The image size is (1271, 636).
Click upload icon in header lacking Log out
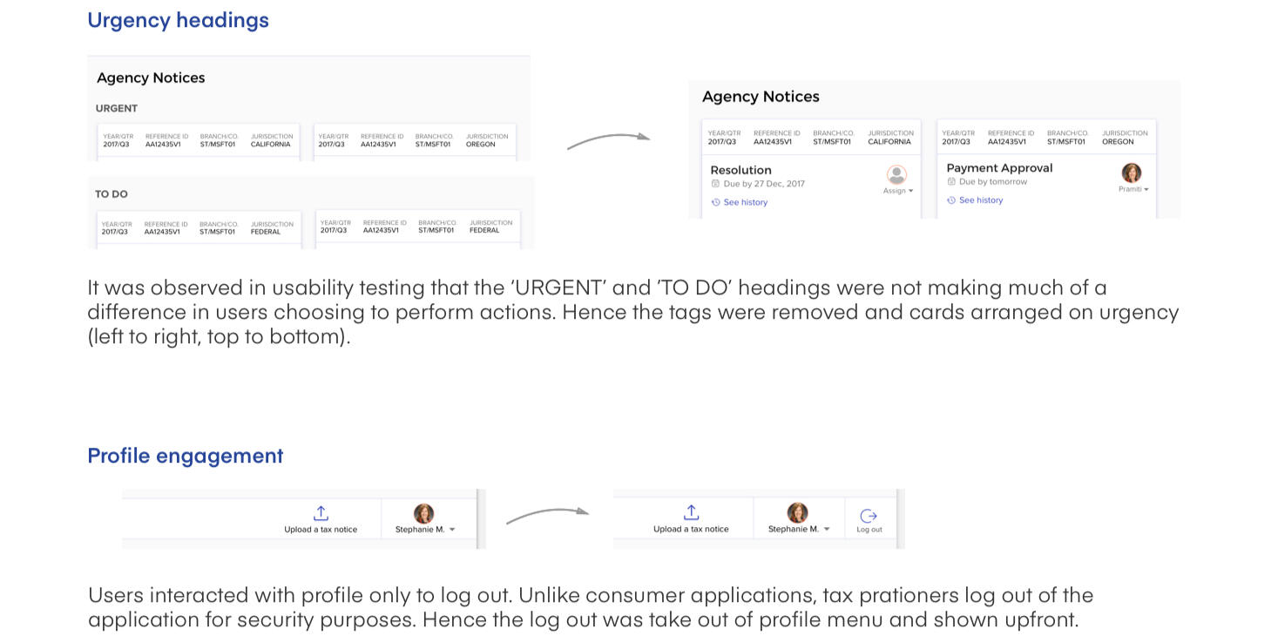321,513
